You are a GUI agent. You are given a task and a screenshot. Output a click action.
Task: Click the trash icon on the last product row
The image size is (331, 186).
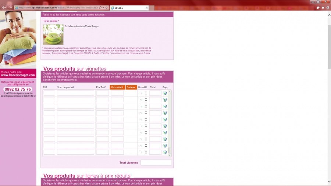point(165,152)
